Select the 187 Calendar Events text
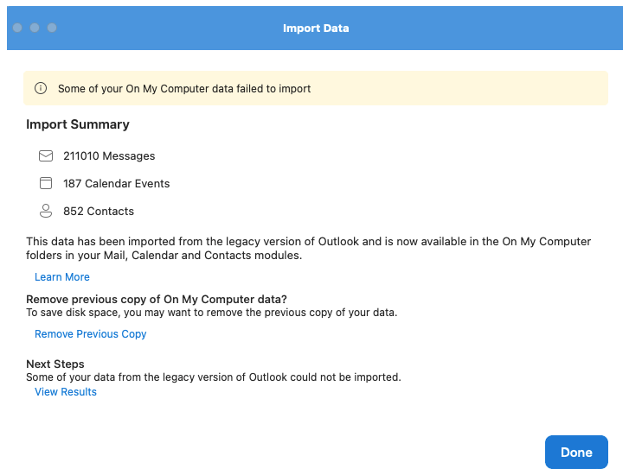 116,183
